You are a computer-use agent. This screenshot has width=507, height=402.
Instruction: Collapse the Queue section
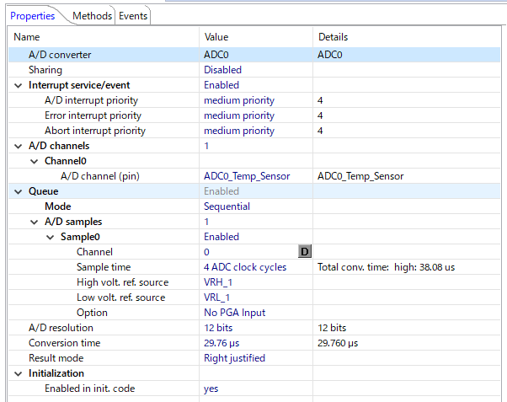pyautogui.click(x=19, y=191)
